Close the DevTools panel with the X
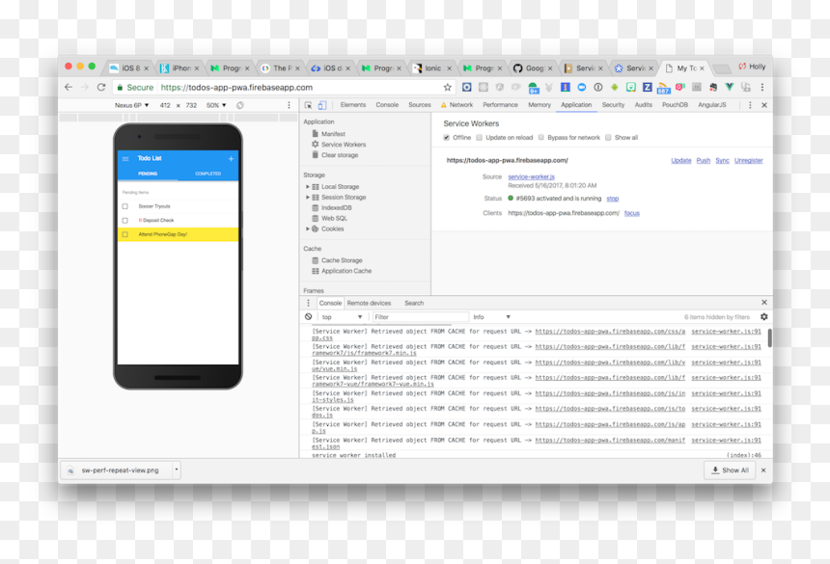The height and width of the screenshot is (564, 830). click(x=763, y=105)
